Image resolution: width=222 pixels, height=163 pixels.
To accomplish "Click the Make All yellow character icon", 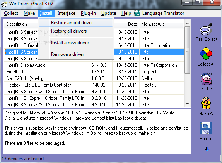I will click(x=206, y=103).
